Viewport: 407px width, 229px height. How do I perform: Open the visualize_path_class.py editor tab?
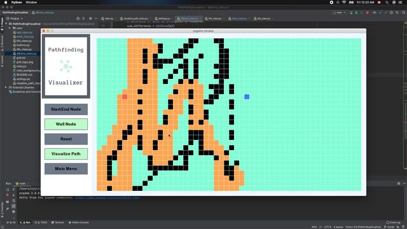[134, 18]
